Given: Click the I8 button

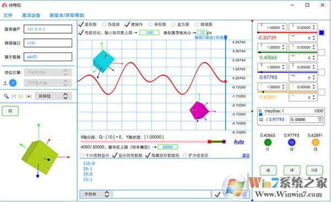Looking at the screenshot, I should [x=268, y=170].
